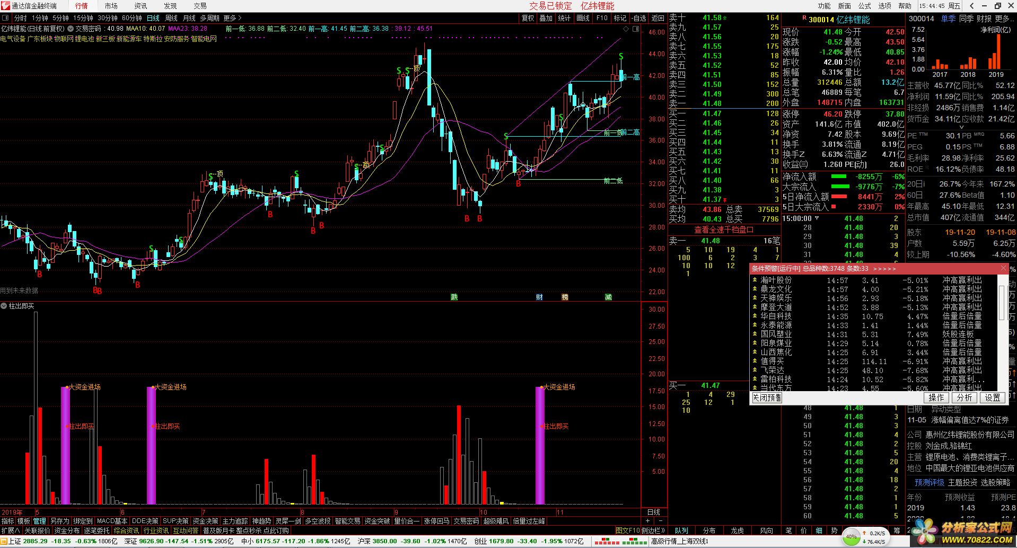Click the alert arrow icon beside 值得买

[x=755, y=361]
